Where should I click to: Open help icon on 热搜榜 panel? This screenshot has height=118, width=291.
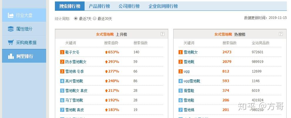coord(281,34)
